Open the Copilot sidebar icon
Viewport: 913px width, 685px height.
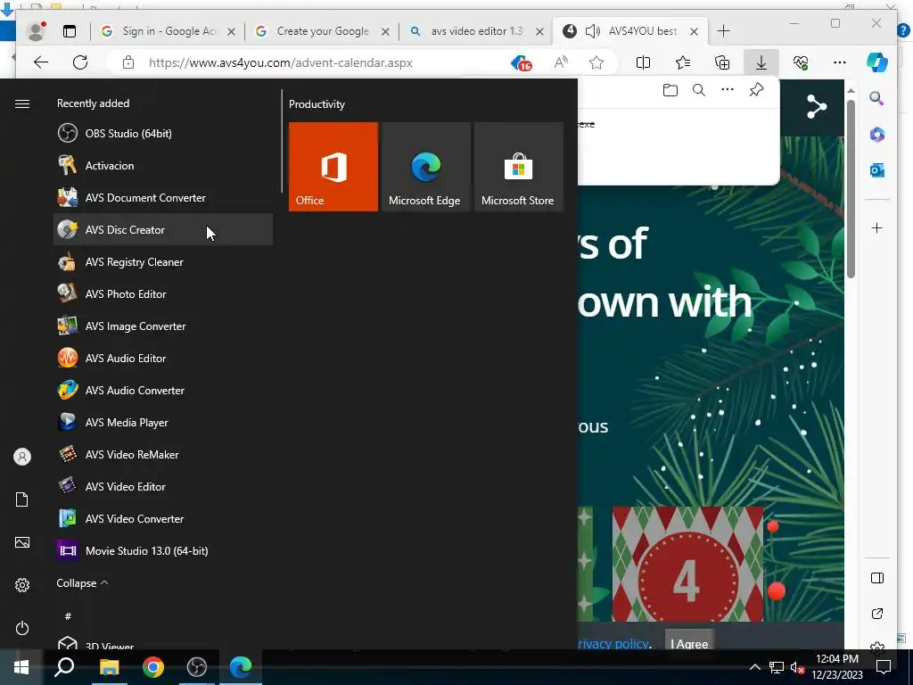[877, 62]
